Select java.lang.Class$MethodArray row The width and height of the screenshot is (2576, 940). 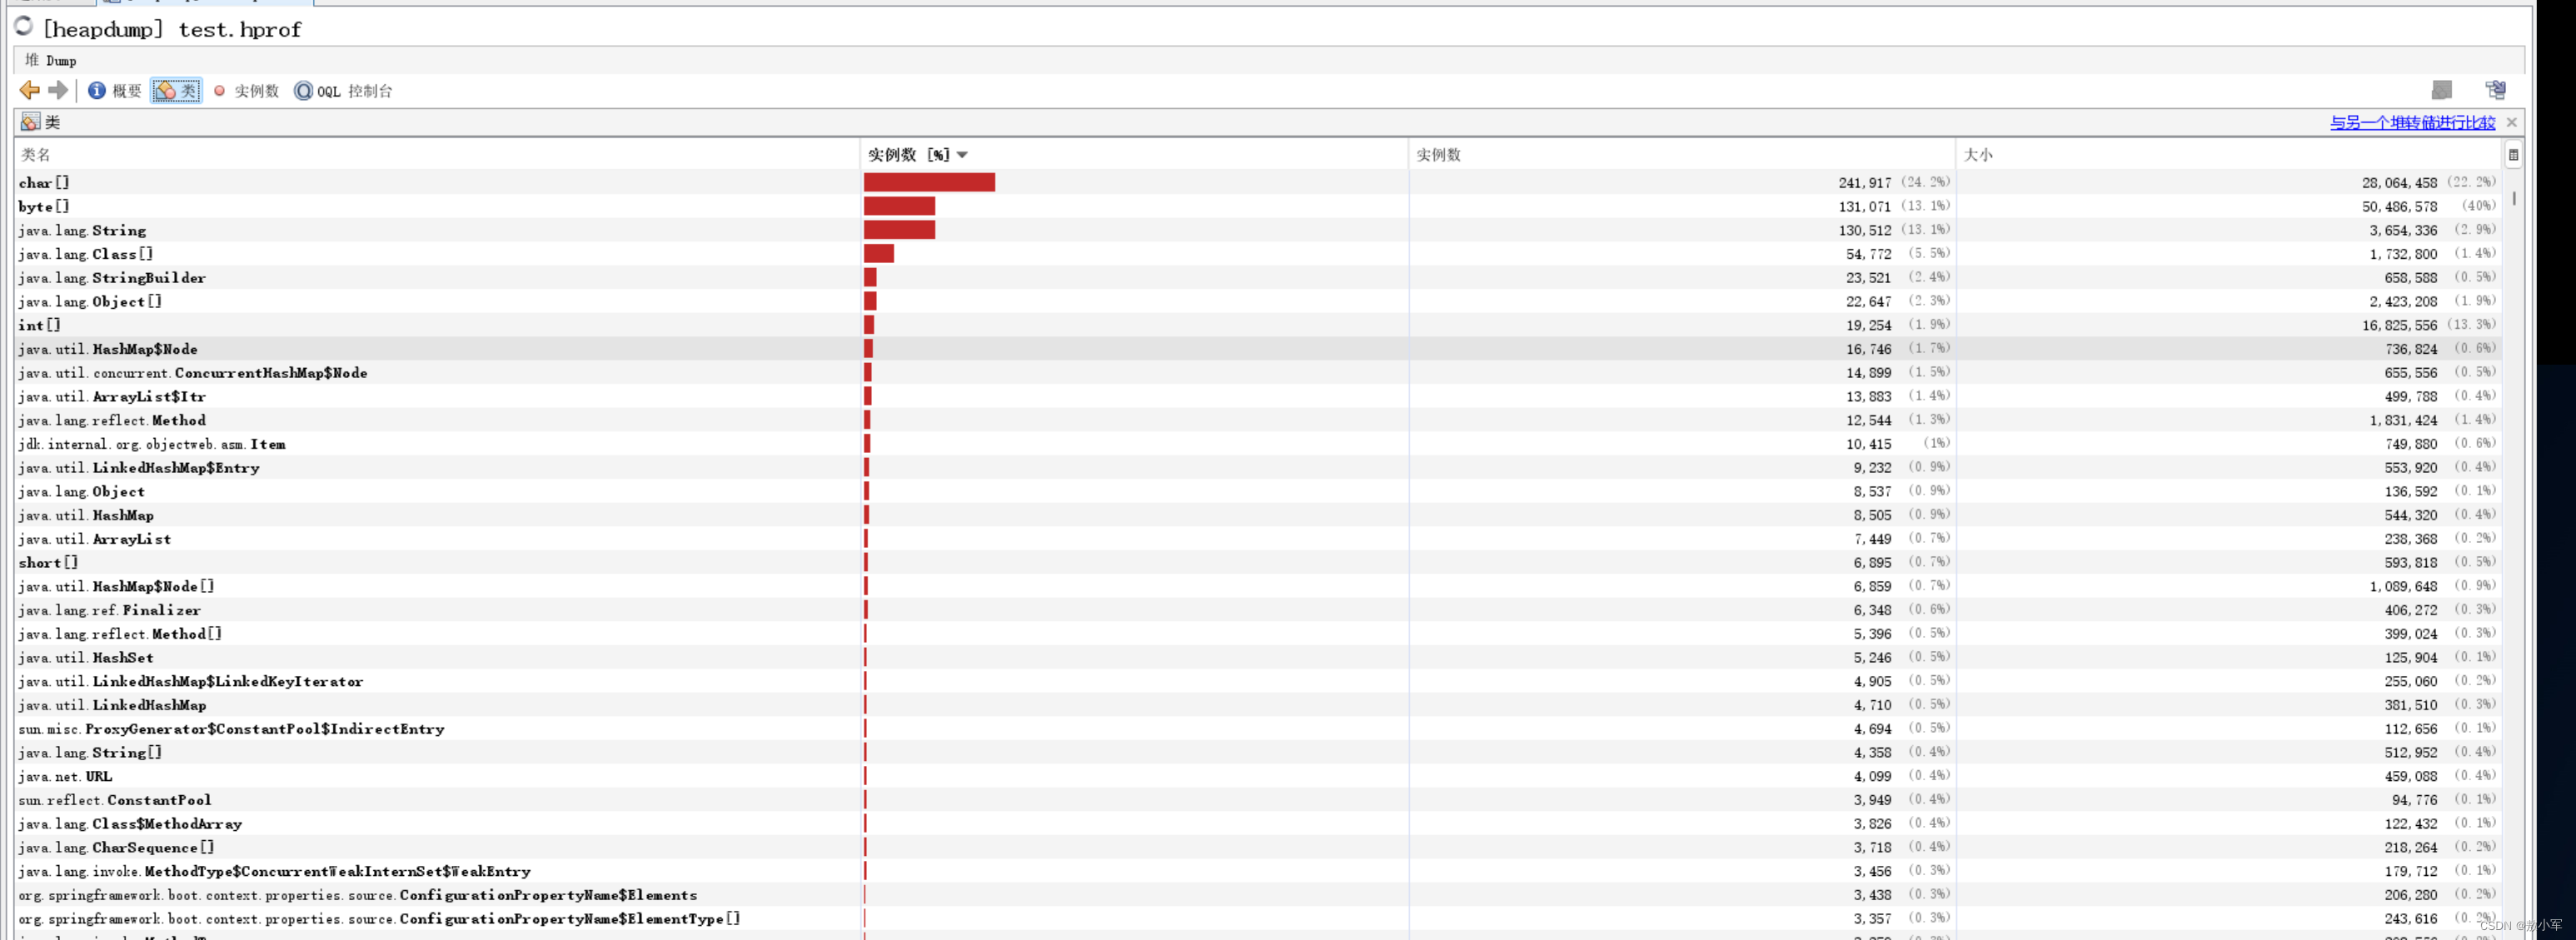[x=1258, y=824]
